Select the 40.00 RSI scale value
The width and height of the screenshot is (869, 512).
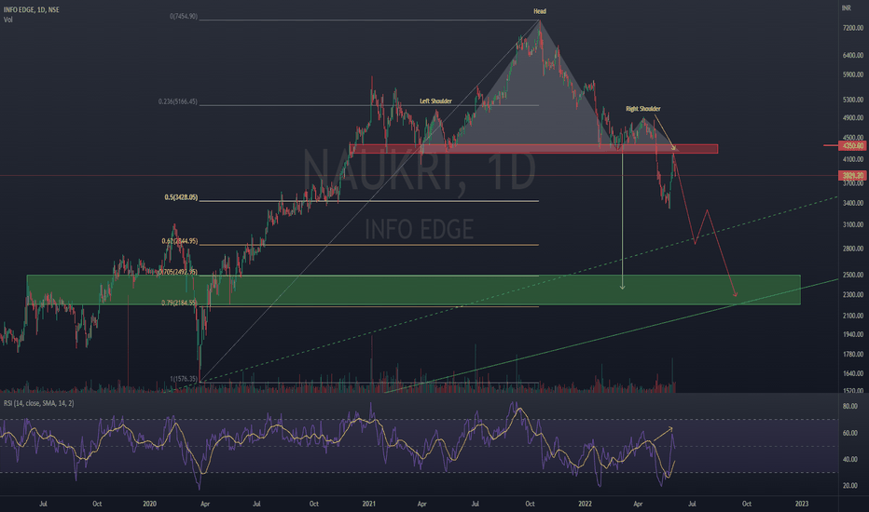point(850,460)
